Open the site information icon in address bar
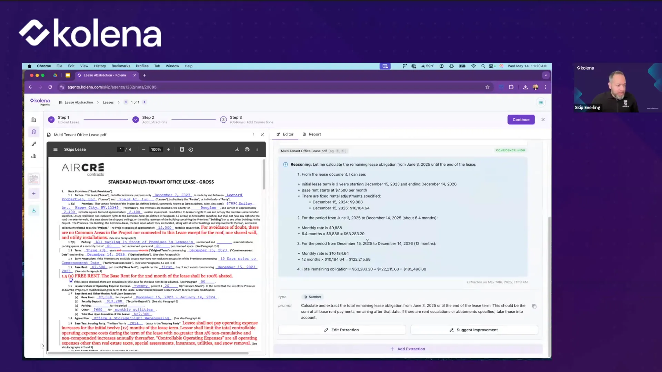 pyautogui.click(x=62, y=87)
